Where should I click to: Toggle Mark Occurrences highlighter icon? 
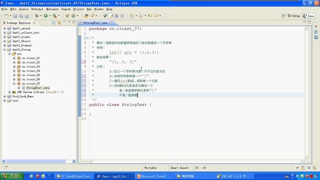[111, 15]
